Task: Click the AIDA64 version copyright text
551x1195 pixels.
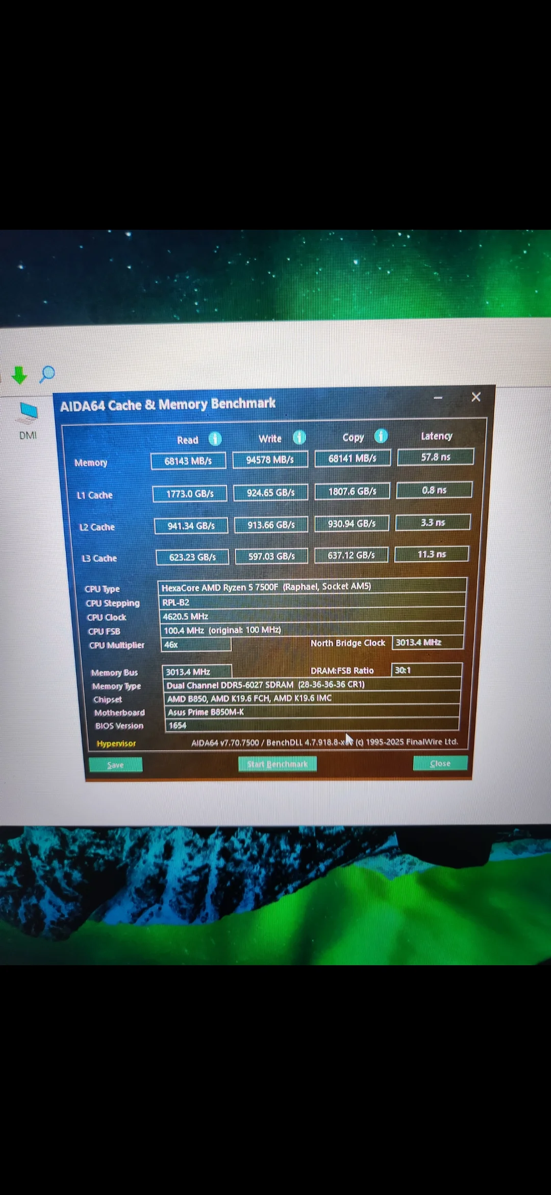Action: point(324,742)
